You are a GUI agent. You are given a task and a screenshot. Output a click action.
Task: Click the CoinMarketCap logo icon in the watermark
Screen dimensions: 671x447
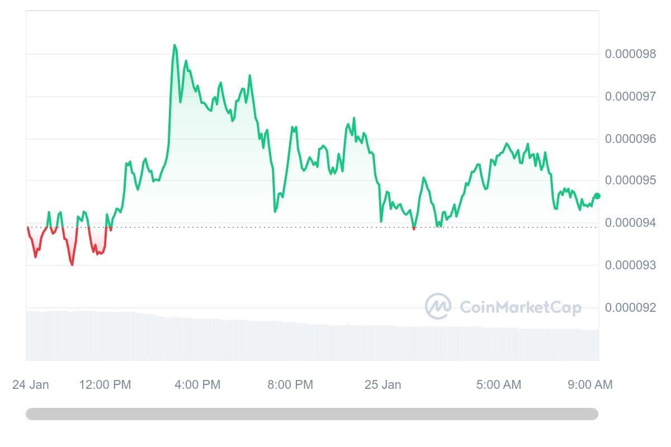tap(438, 307)
